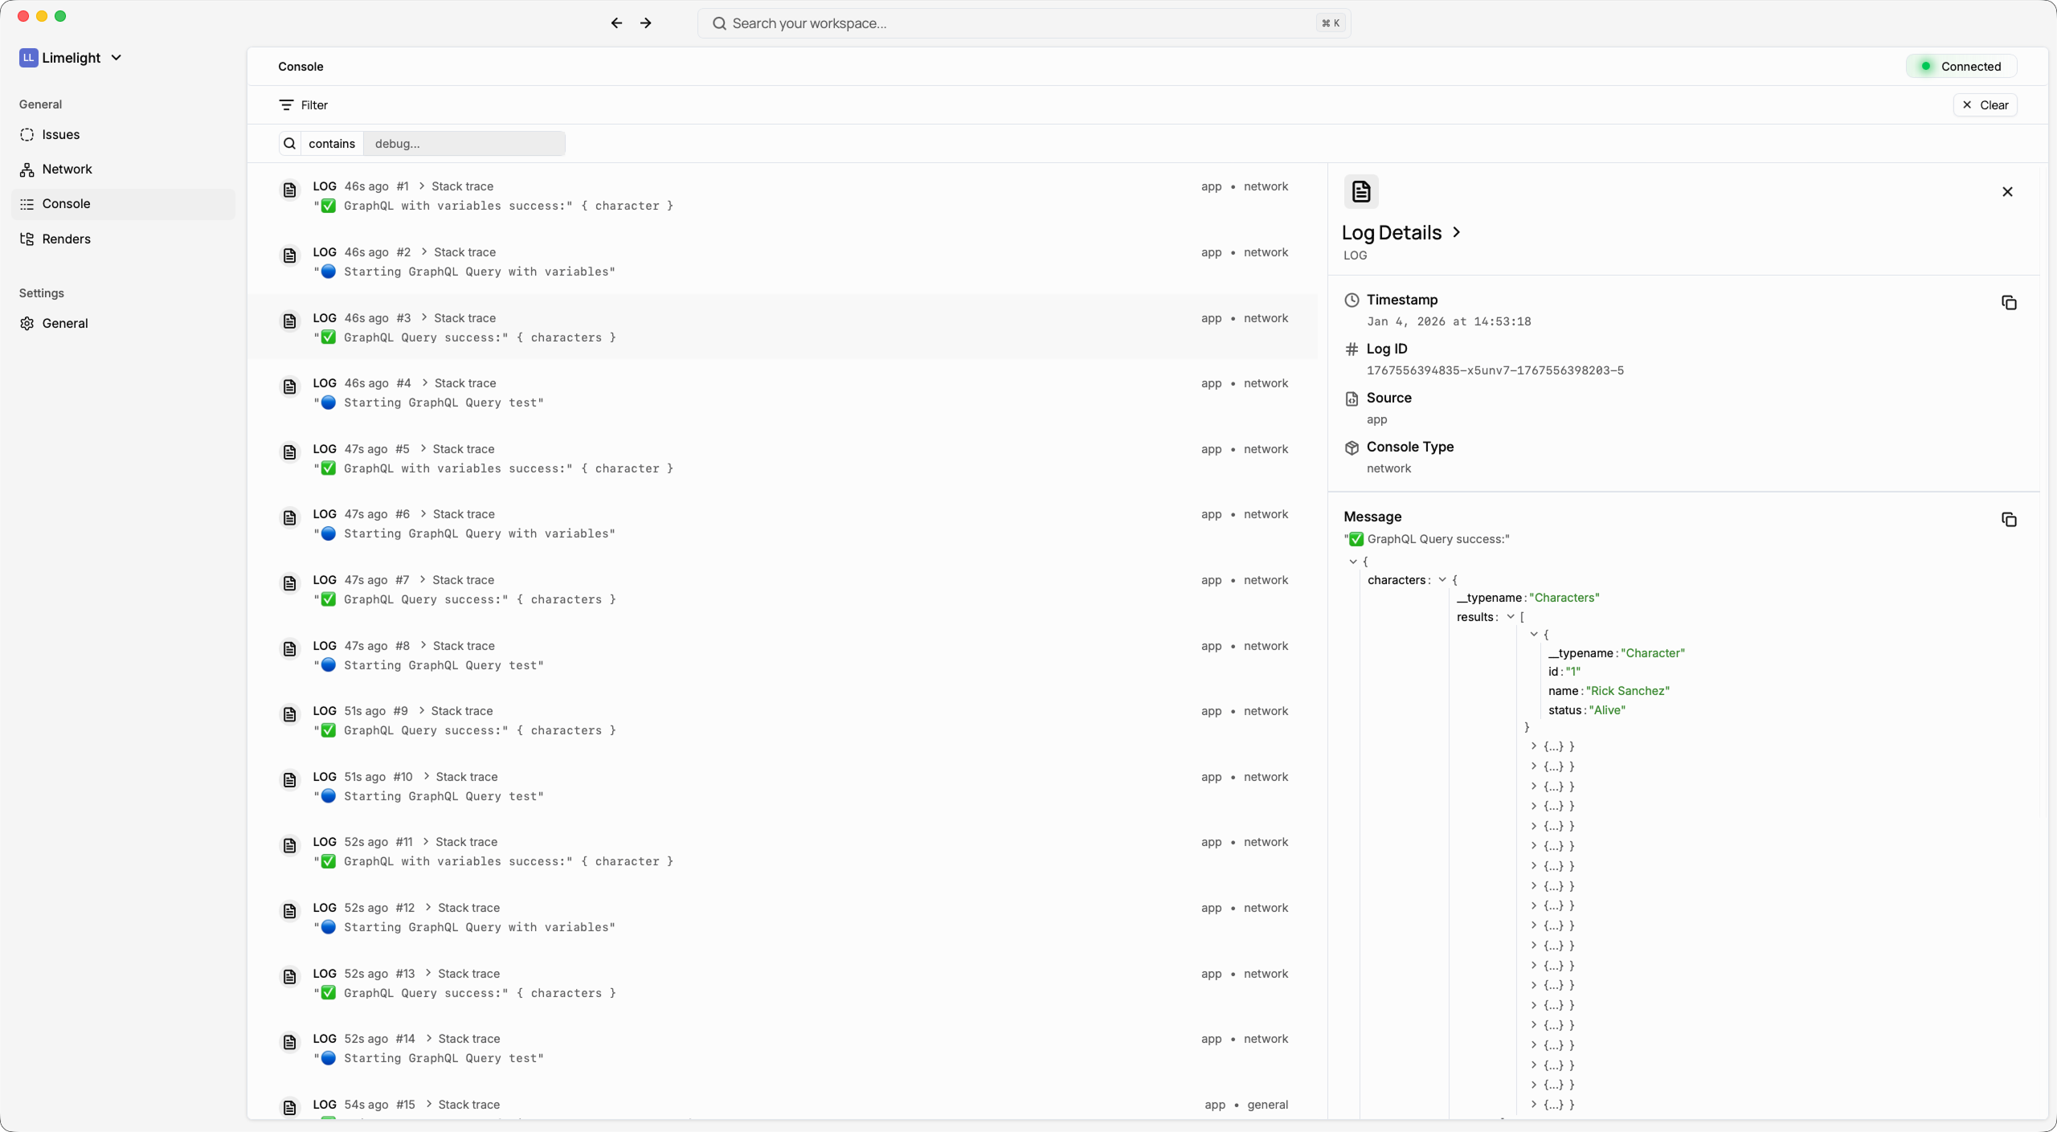Collapse the characters object node
The image size is (2057, 1132).
click(1442, 580)
